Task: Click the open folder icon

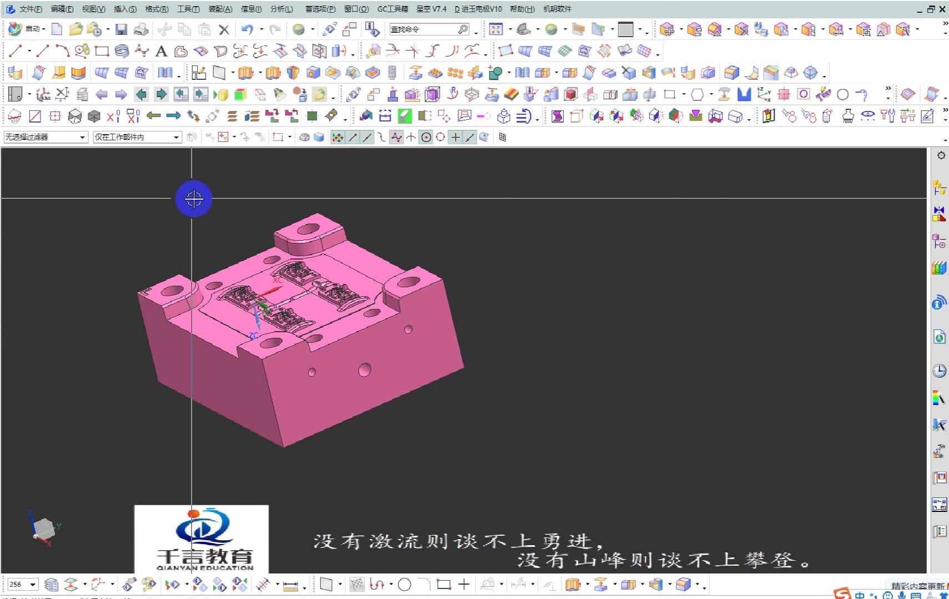Action: [x=76, y=29]
